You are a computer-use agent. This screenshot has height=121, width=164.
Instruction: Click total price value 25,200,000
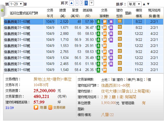(44, 91)
